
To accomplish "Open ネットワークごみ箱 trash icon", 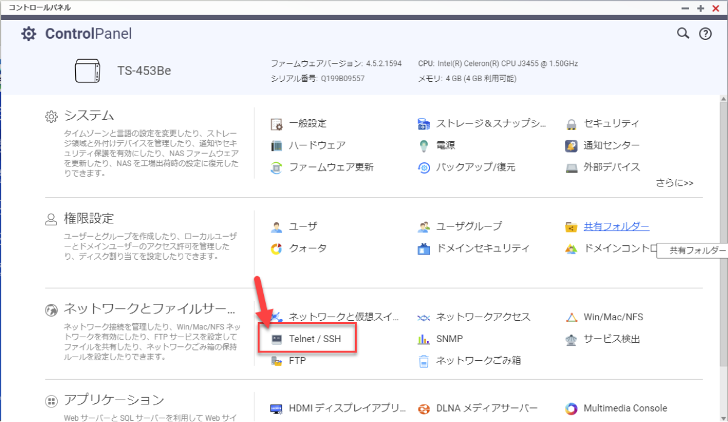I will 424,361.
